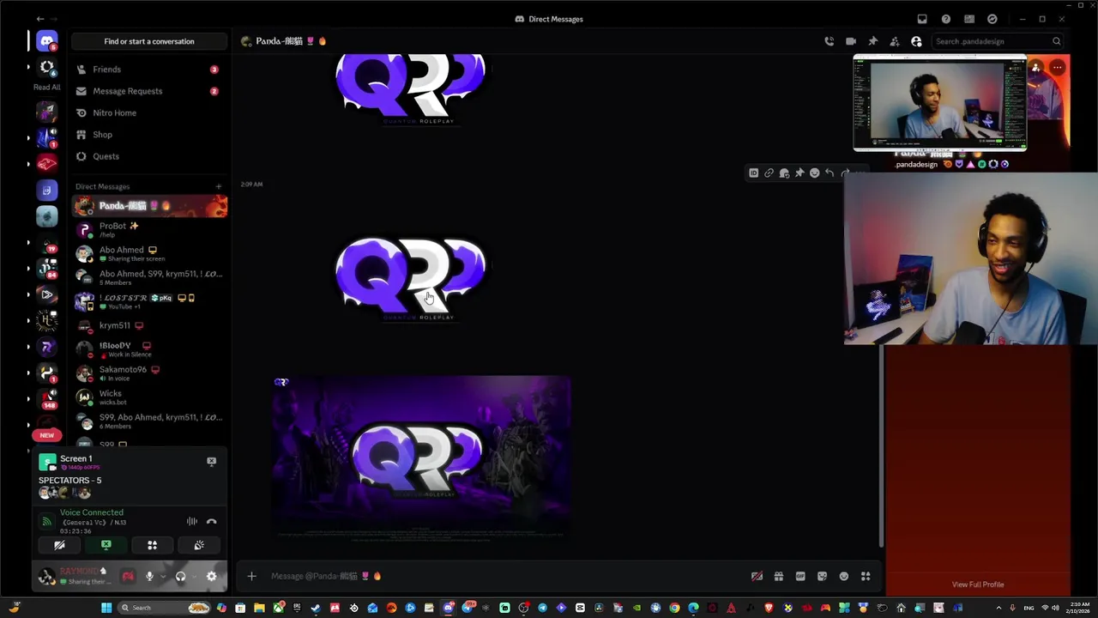Toggle headphone deafen

[180, 577]
